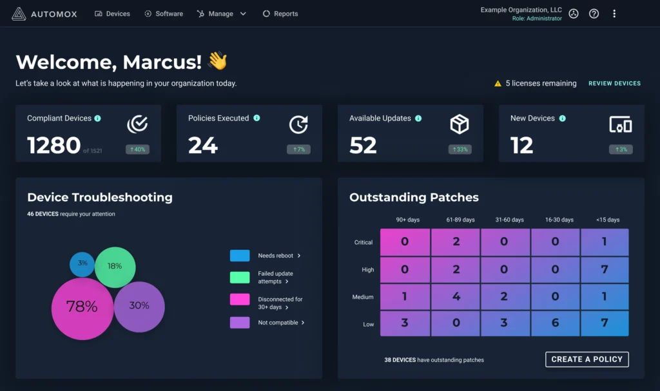Viewport: 660px width, 391px height.
Task: Open the Software menu item
Action: pos(164,14)
